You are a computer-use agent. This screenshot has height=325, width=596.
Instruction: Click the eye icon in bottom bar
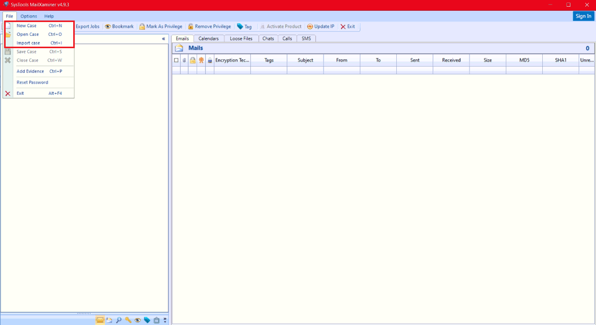point(138,320)
